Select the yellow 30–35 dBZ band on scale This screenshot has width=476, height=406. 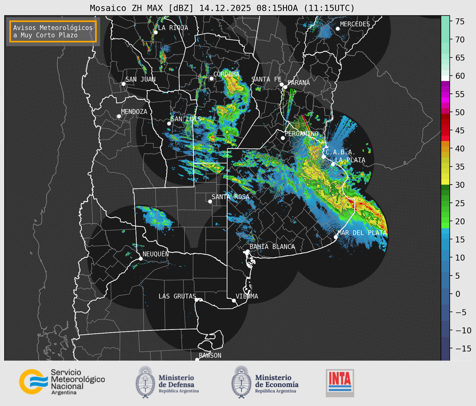click(445, 176)
